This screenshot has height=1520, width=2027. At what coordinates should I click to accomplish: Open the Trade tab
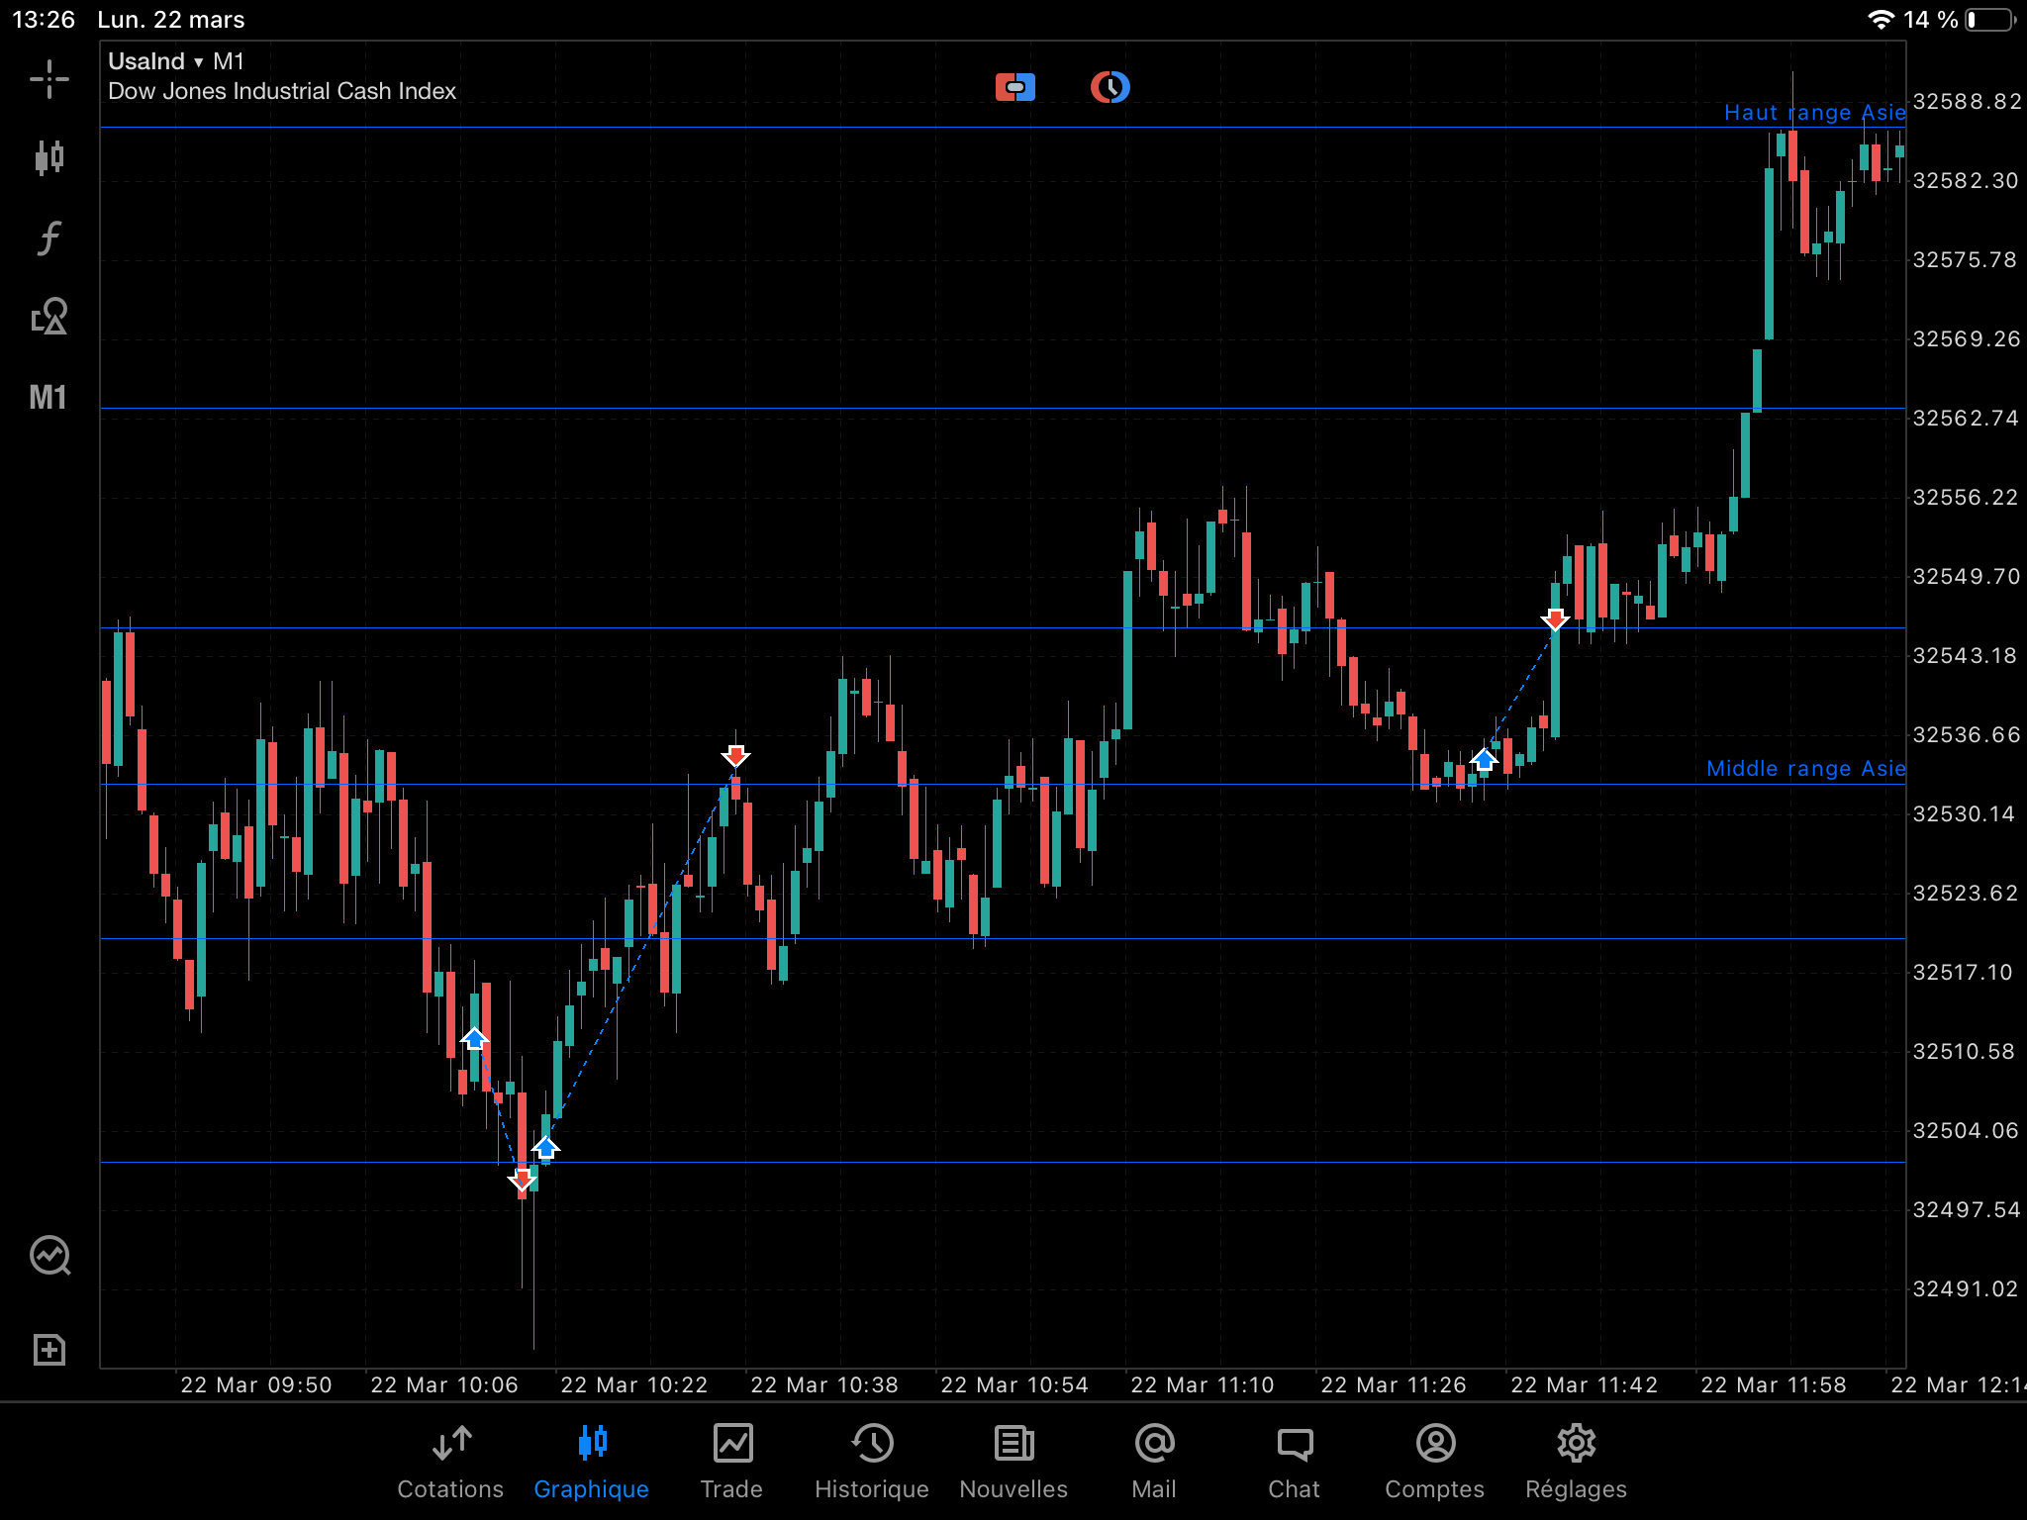[731, 1463]
